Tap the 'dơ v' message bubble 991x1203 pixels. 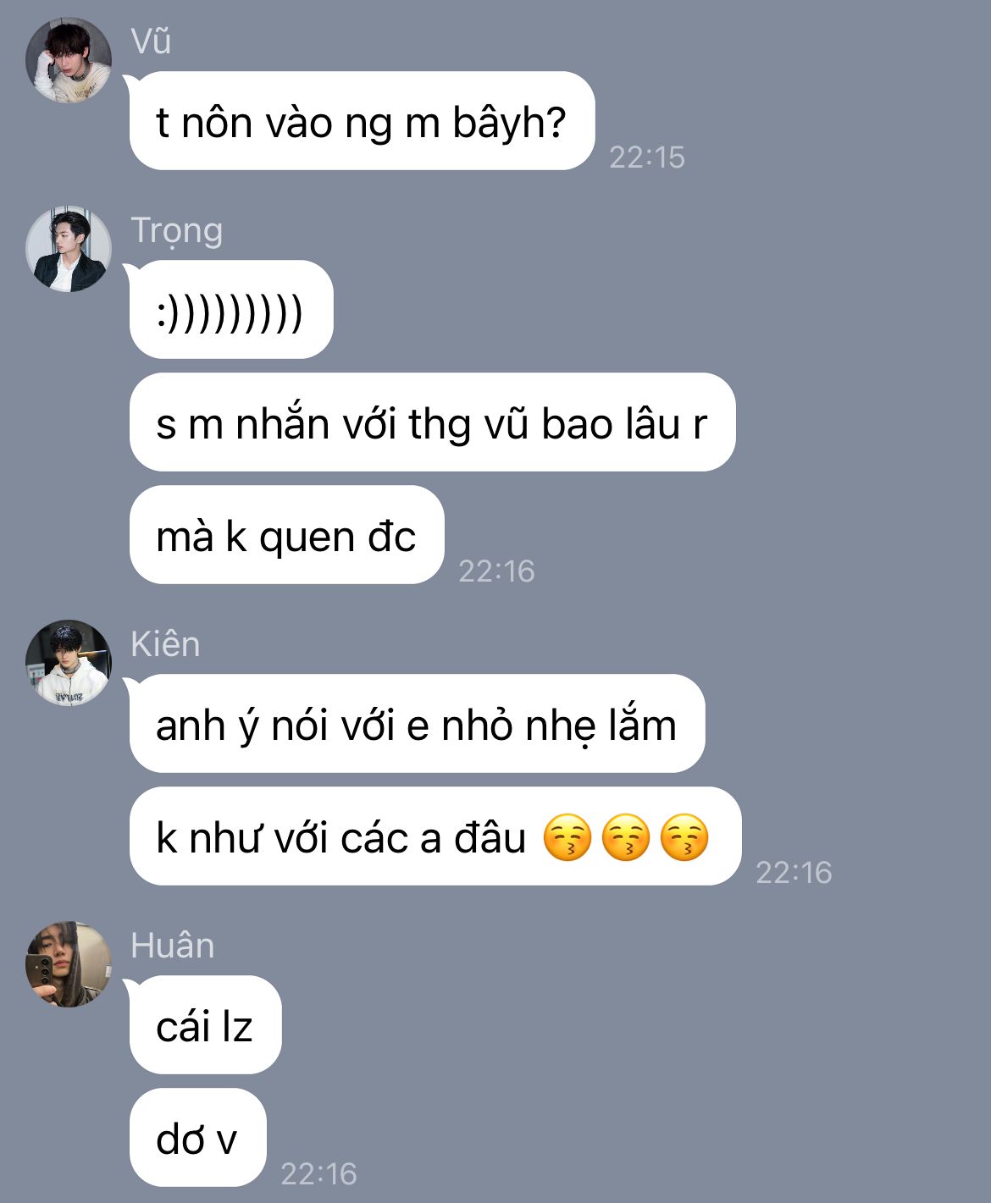[x=197, y=1138]
